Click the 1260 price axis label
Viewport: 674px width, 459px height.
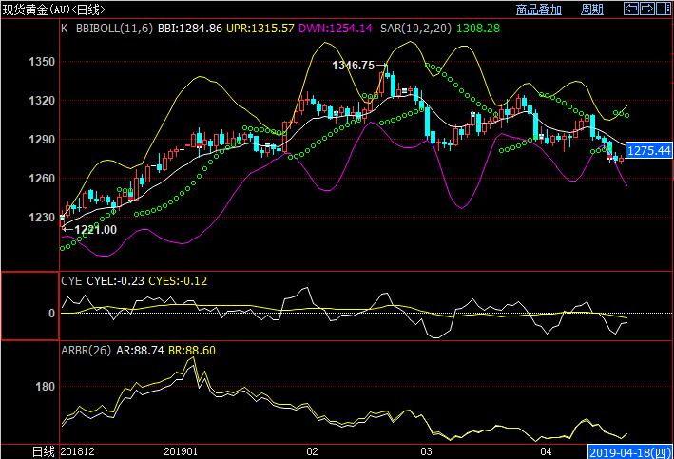[42, 179]
